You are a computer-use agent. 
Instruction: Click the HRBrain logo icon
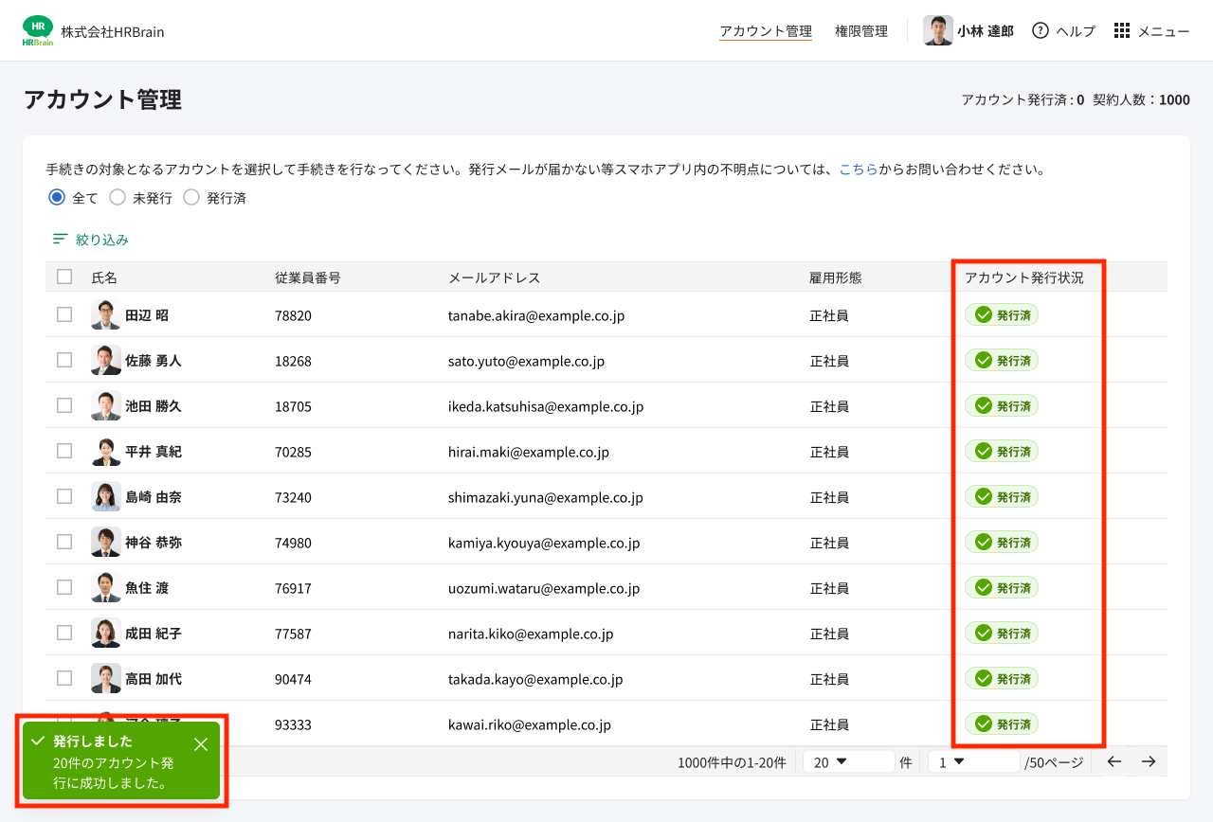[x=38, y=30]
